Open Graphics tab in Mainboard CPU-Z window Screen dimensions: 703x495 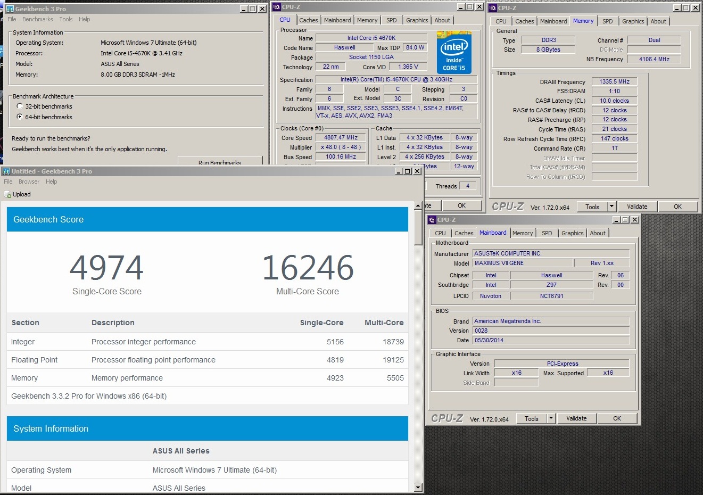point(573,233)
